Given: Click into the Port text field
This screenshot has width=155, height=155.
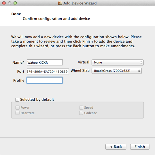Looking at the screenshot, I should pyautogui.click(x=48, y=71).
